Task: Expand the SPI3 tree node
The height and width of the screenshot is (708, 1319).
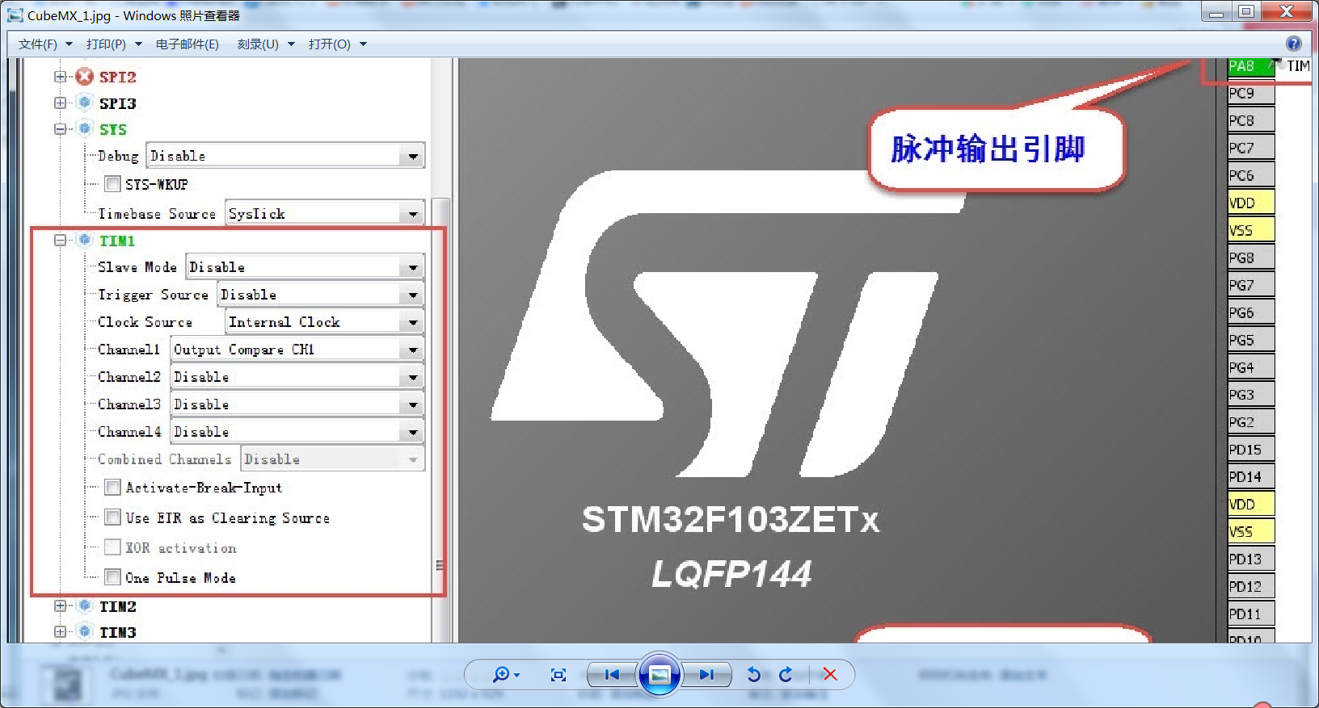Action: coord(60,103)
